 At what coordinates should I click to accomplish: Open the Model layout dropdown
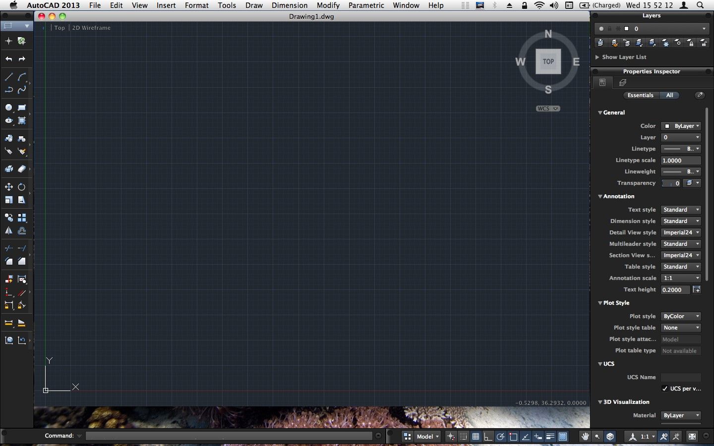[427, 437]
